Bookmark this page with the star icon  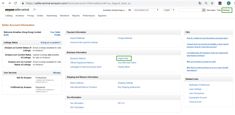coord(212,3)
